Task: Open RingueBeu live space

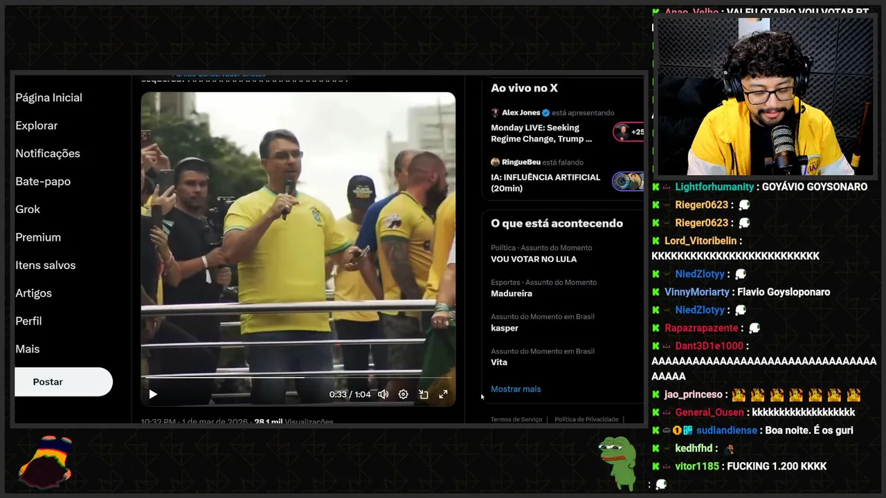Action: [x=545, y=183]
